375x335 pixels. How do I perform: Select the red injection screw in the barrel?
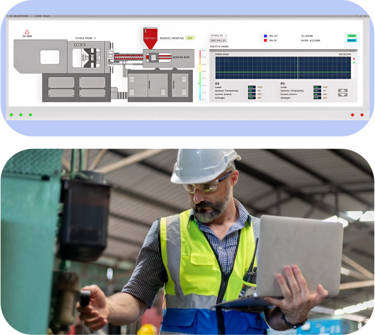coord(128,57)
